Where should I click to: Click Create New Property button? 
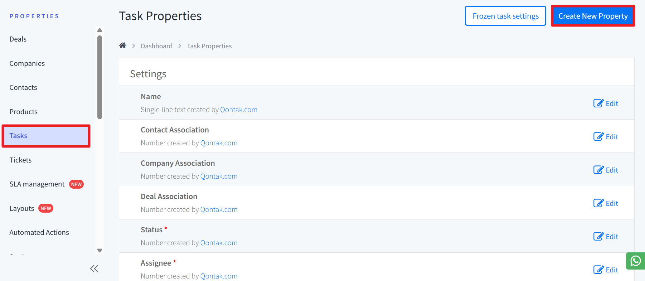point(593,16)
